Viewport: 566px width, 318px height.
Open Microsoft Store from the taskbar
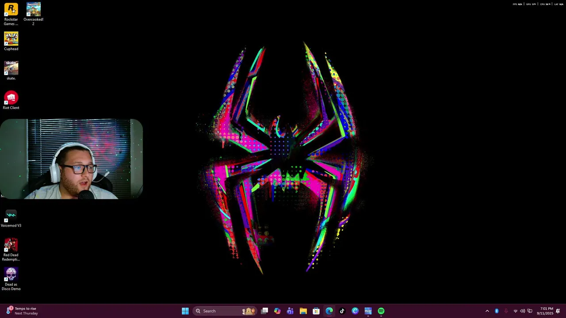tap(316, 311)
